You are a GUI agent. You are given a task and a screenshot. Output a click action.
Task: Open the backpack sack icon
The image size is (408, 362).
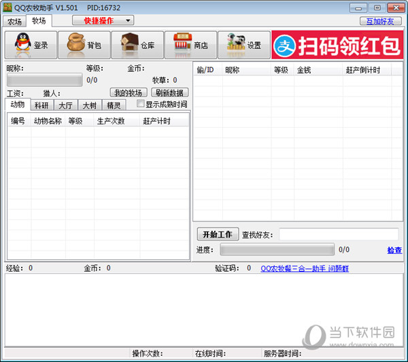76,43
